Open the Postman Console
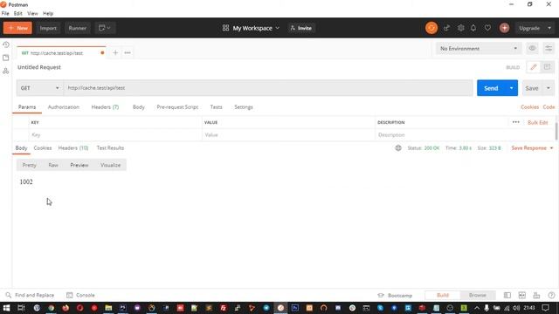The height and width of the screenshot is (314, 559). pos(80,295)
